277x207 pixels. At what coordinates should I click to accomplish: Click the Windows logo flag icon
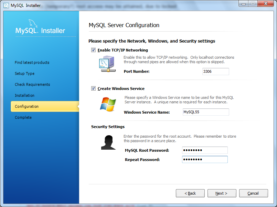coord(108,104)
